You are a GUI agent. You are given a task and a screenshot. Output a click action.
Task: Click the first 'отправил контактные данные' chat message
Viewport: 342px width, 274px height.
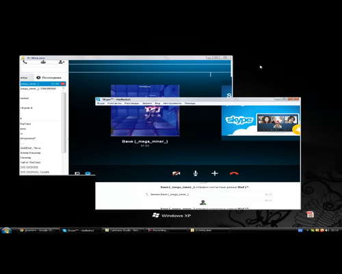(x=205, y=187)
